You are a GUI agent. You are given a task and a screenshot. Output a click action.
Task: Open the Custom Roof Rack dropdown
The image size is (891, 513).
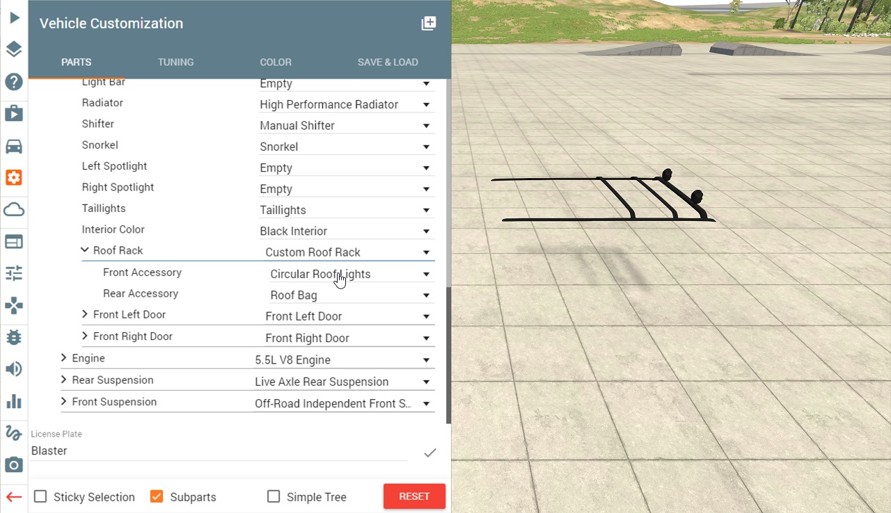[x=349, y=252]
